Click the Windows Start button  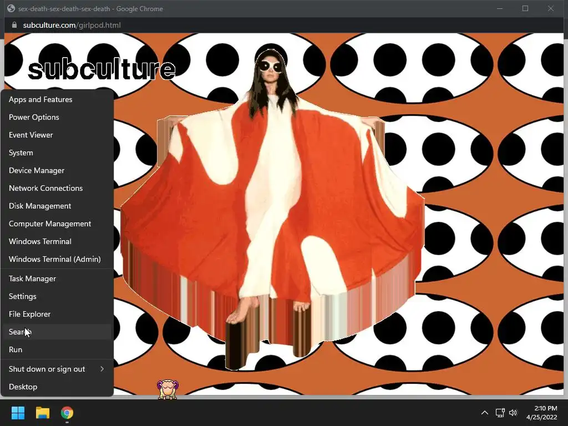pos(18,413)
